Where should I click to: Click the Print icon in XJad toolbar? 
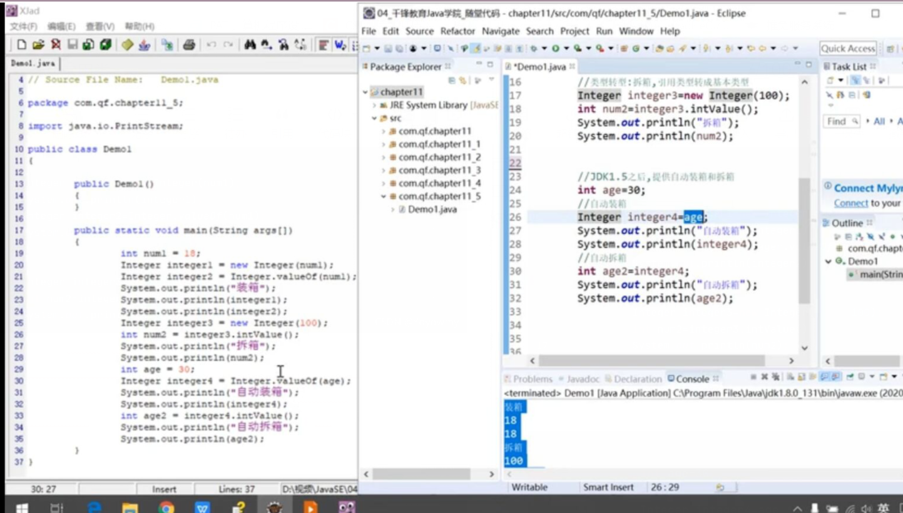[189, 44]
